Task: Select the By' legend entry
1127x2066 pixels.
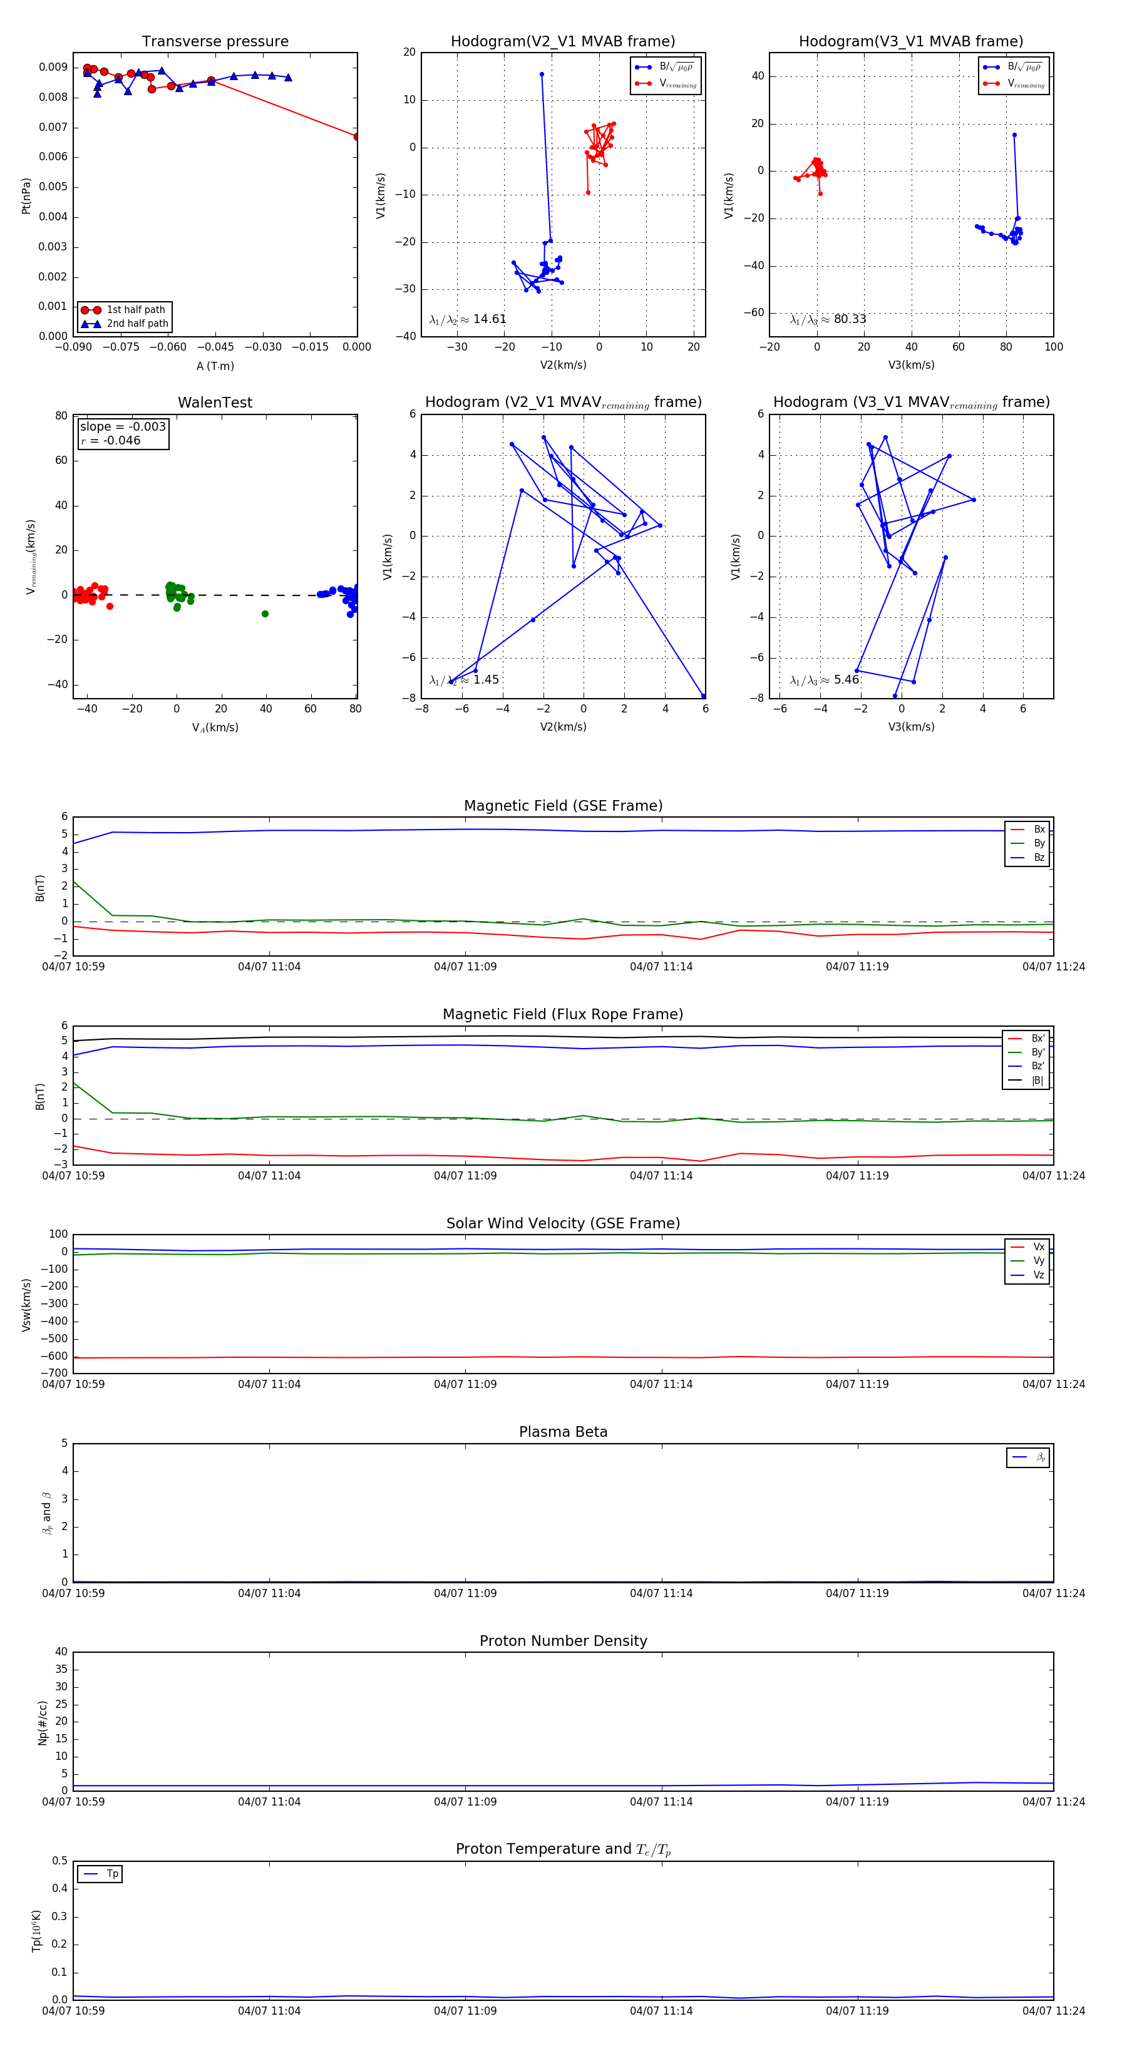Action: [x=1026, y=1052]
